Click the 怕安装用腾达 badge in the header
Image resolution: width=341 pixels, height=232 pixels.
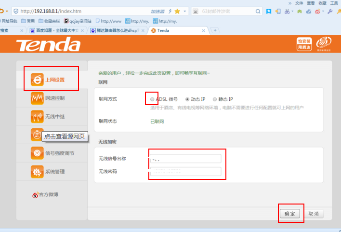click(304, 44)
